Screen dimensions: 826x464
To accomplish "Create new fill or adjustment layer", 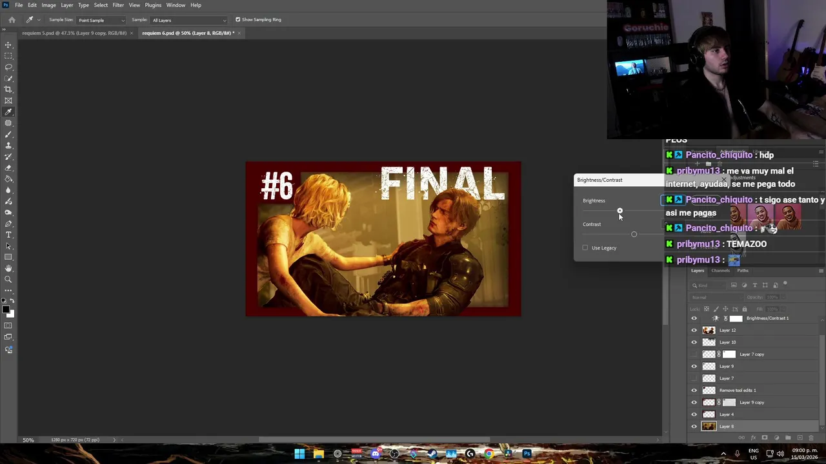I will click(x=776, y=438).
